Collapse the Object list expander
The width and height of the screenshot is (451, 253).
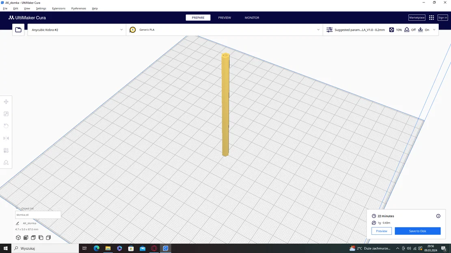[x=17, y=208]
